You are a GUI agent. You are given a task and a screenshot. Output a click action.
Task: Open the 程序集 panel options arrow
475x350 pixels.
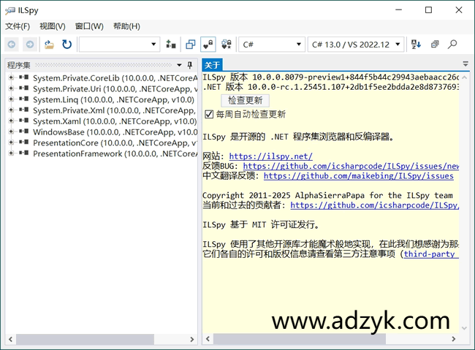(179, 65)
